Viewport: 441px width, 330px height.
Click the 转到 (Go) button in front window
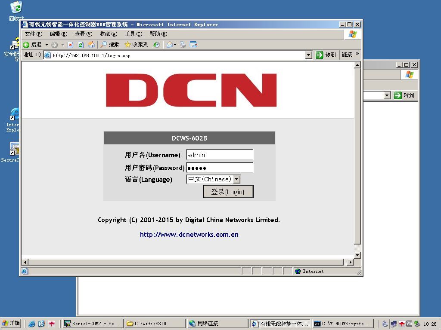click(x=326, y=55)
